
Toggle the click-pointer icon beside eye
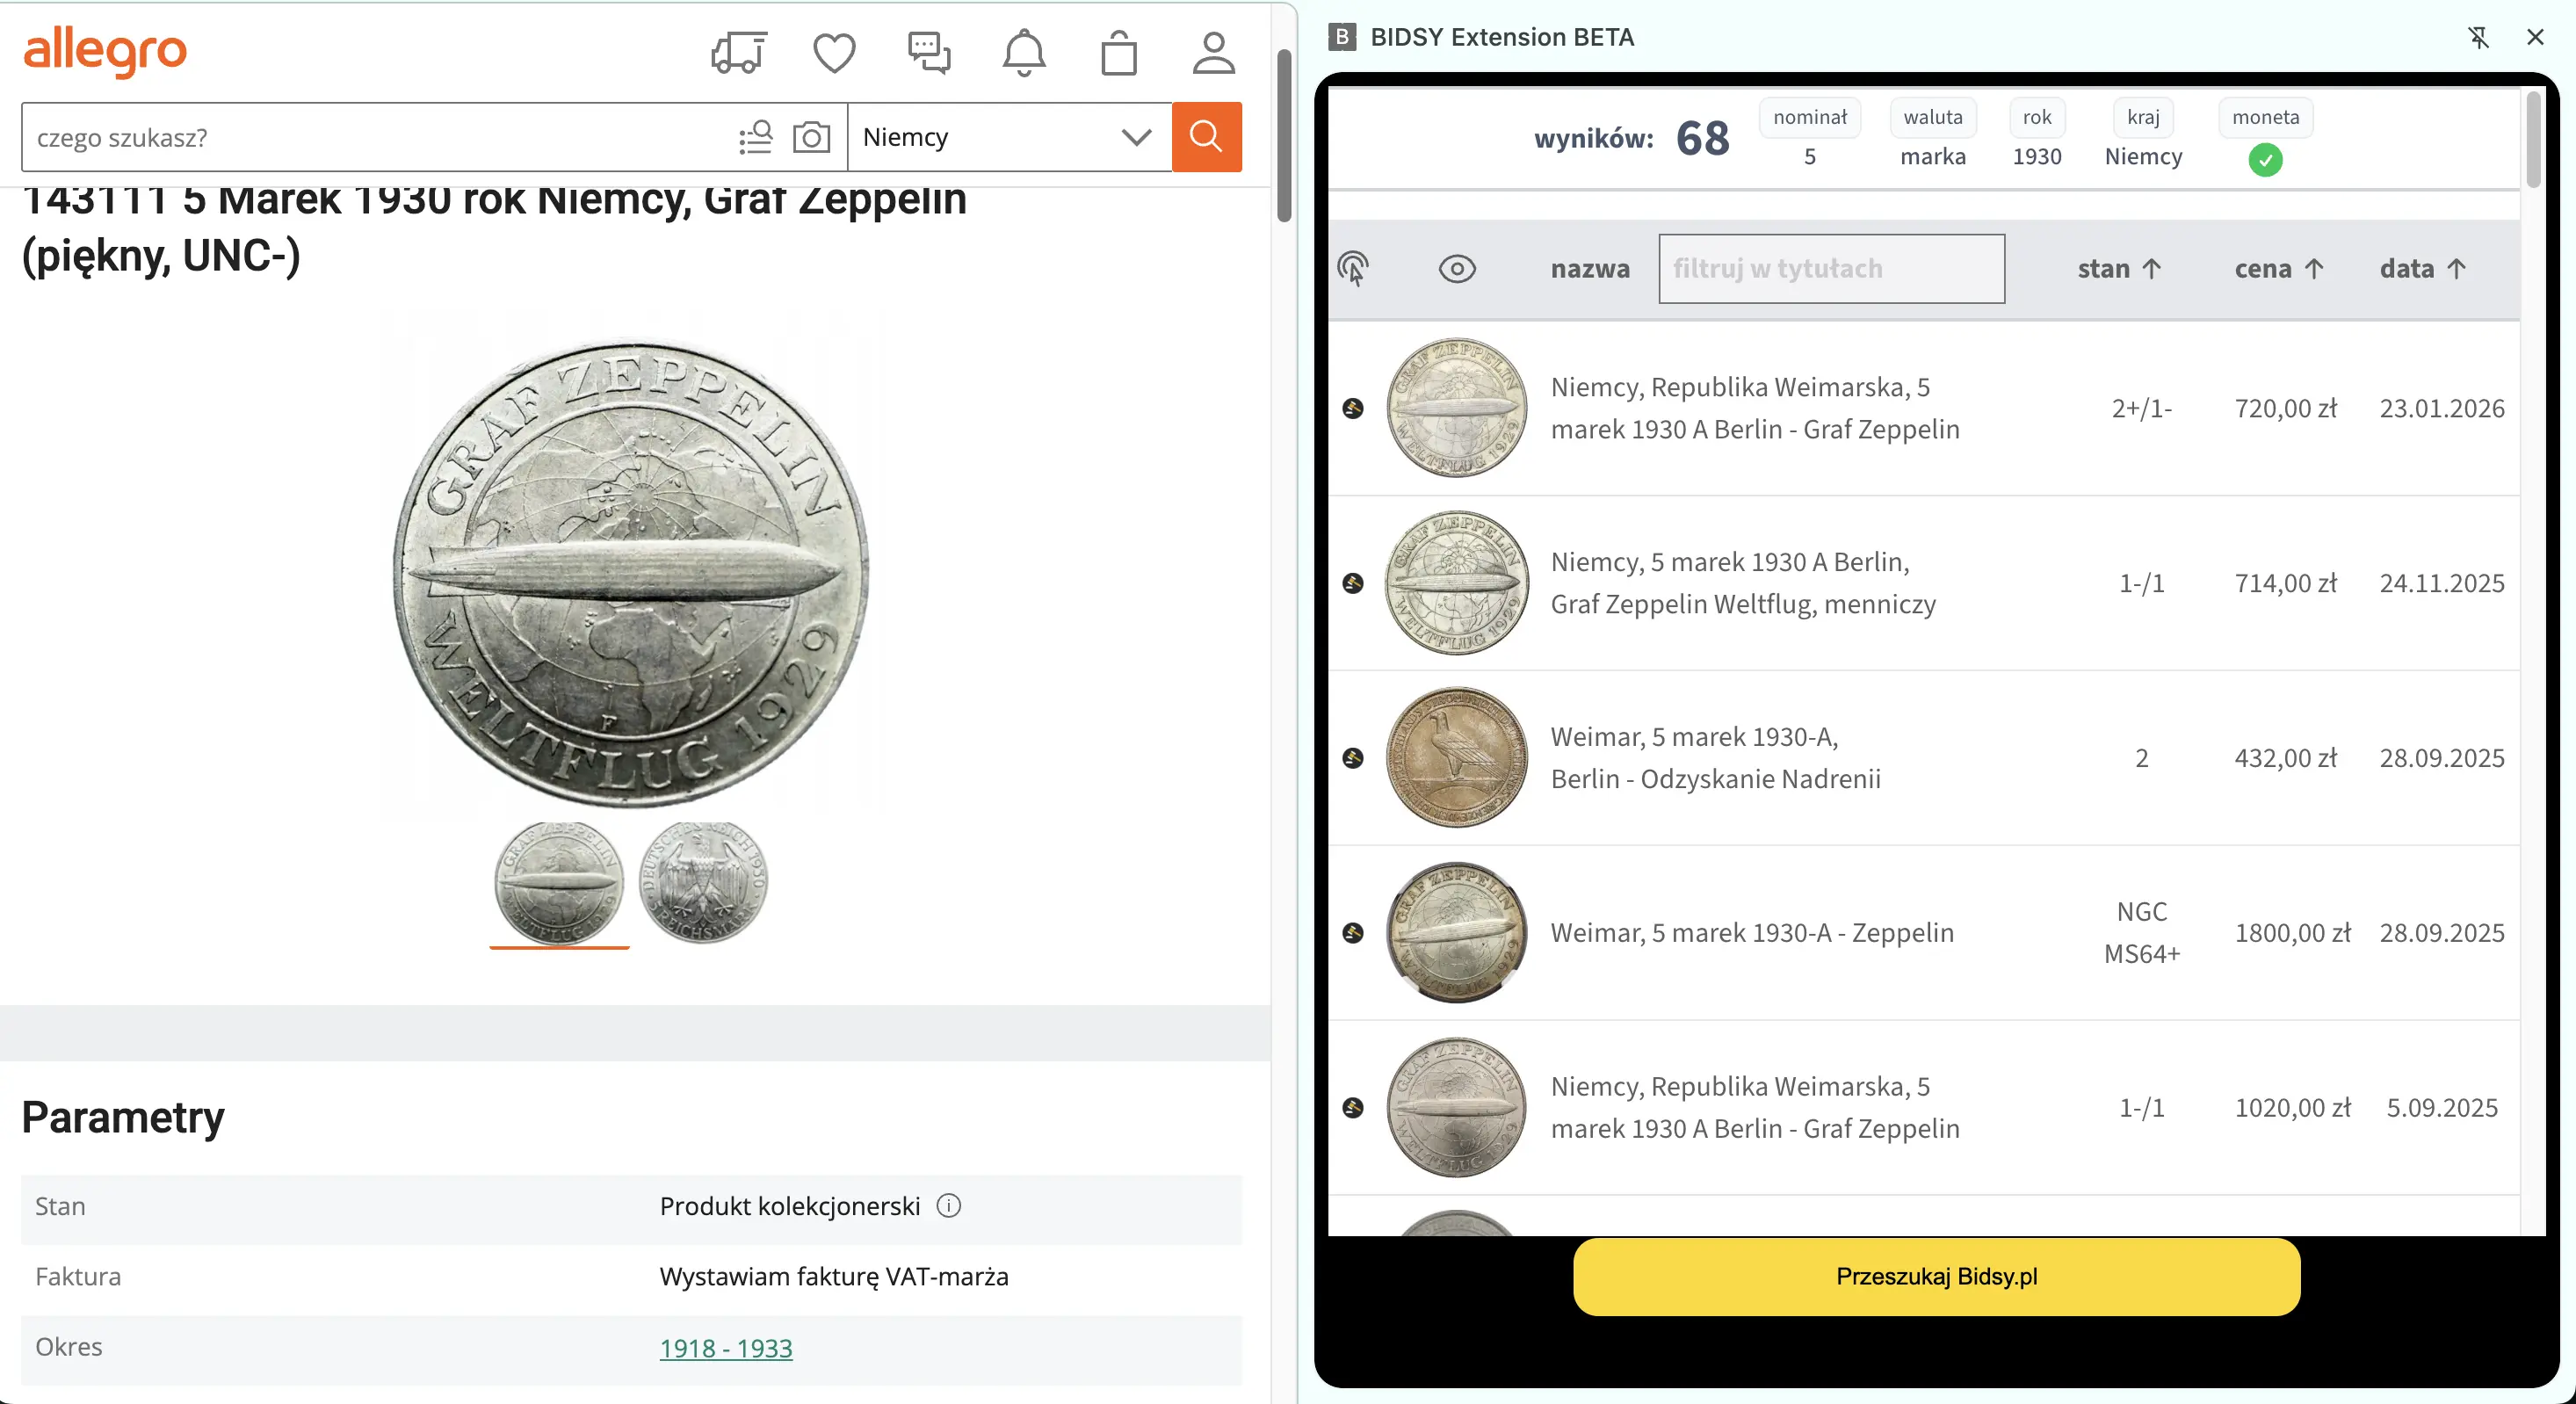(1353, 269)
